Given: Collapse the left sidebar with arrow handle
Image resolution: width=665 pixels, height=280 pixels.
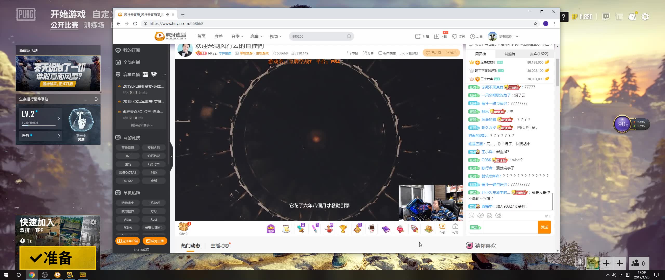Looking at the screenshot, I should 171,156.
